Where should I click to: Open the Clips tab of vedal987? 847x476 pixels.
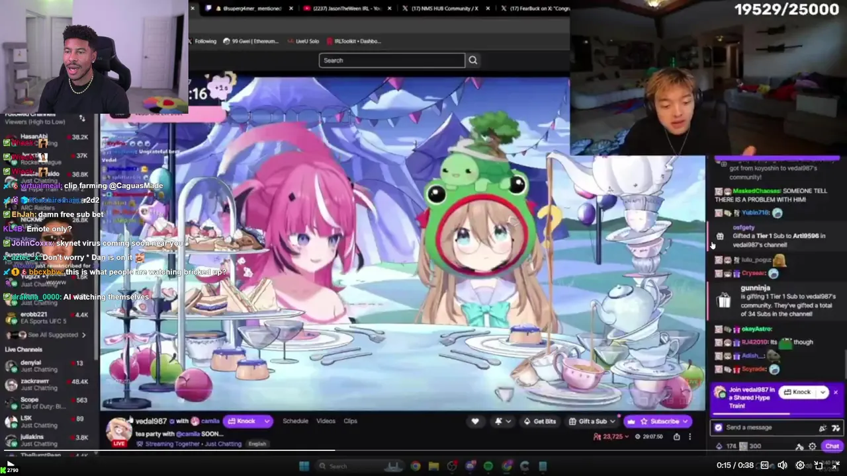(x=350, y=421)
